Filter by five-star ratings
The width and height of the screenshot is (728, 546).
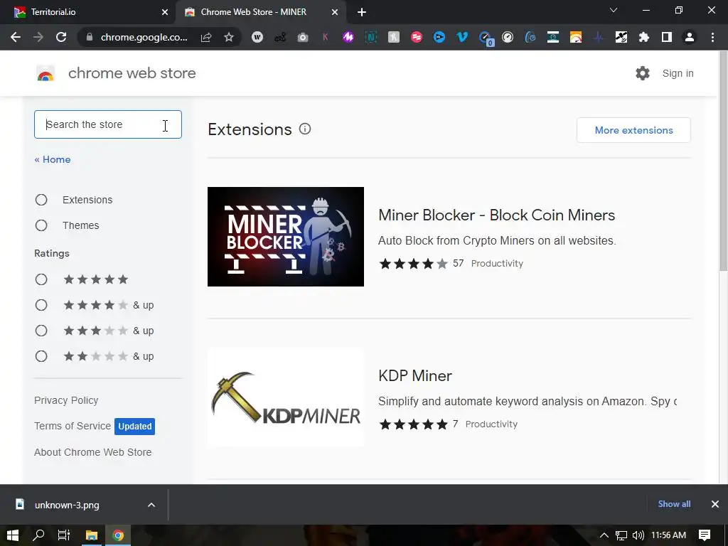pyautogui.click(x=41, y=279)
